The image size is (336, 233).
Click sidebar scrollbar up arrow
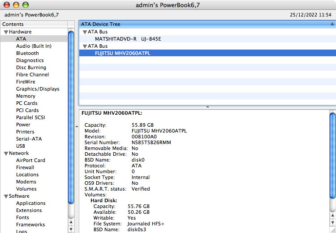pos(71,222)
